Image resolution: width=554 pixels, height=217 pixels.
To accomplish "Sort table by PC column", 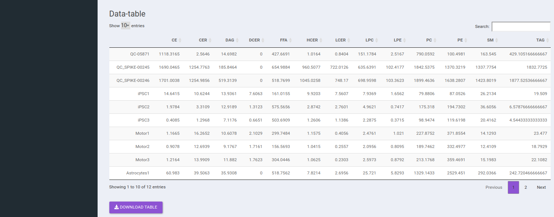I will point(431,40).
